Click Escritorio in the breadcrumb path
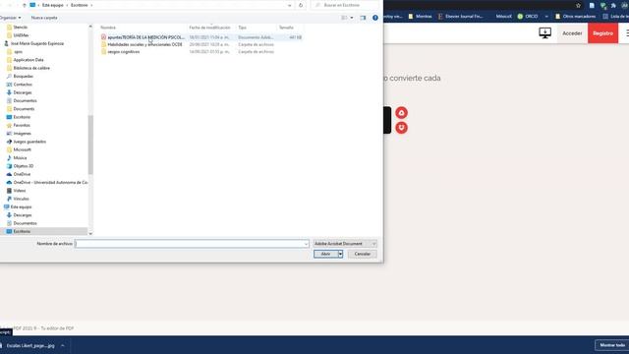Viewport: 629px width, 354px height. pyautogui.click(x=79, y=5)
